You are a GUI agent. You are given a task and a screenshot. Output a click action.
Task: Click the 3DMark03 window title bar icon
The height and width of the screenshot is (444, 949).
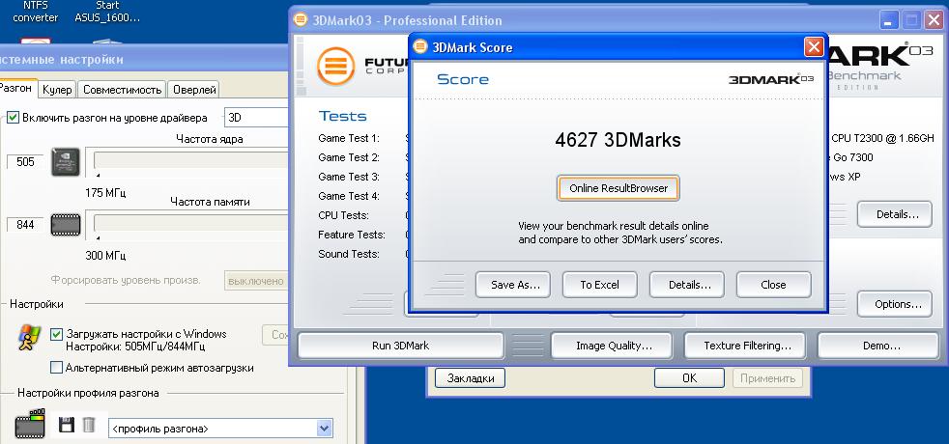pyautogui.click(x=301, y=20)
